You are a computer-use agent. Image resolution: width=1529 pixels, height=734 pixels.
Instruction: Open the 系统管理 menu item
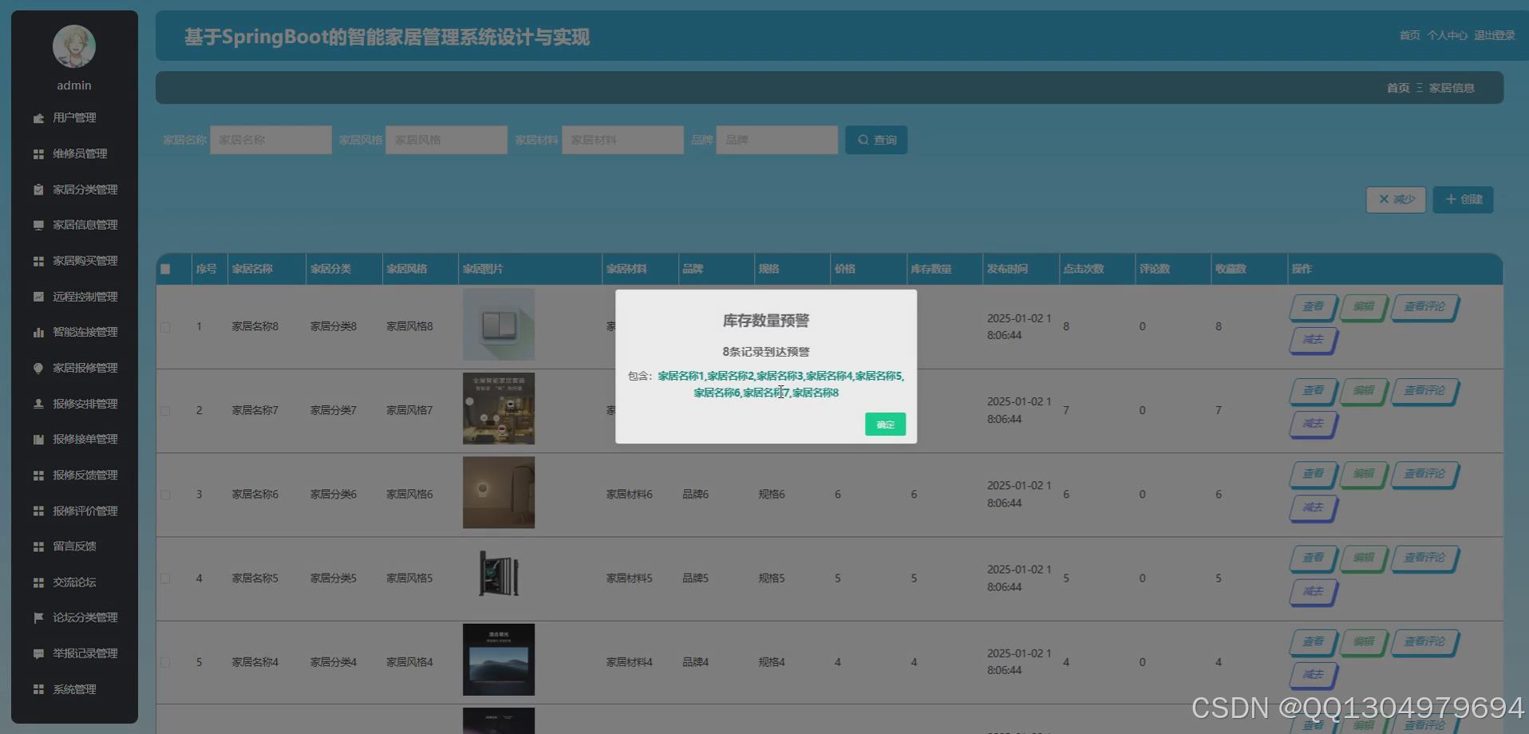(74, 689)
